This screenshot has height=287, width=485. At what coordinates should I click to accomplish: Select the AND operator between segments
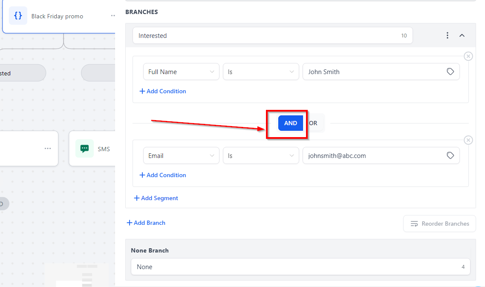290,123
